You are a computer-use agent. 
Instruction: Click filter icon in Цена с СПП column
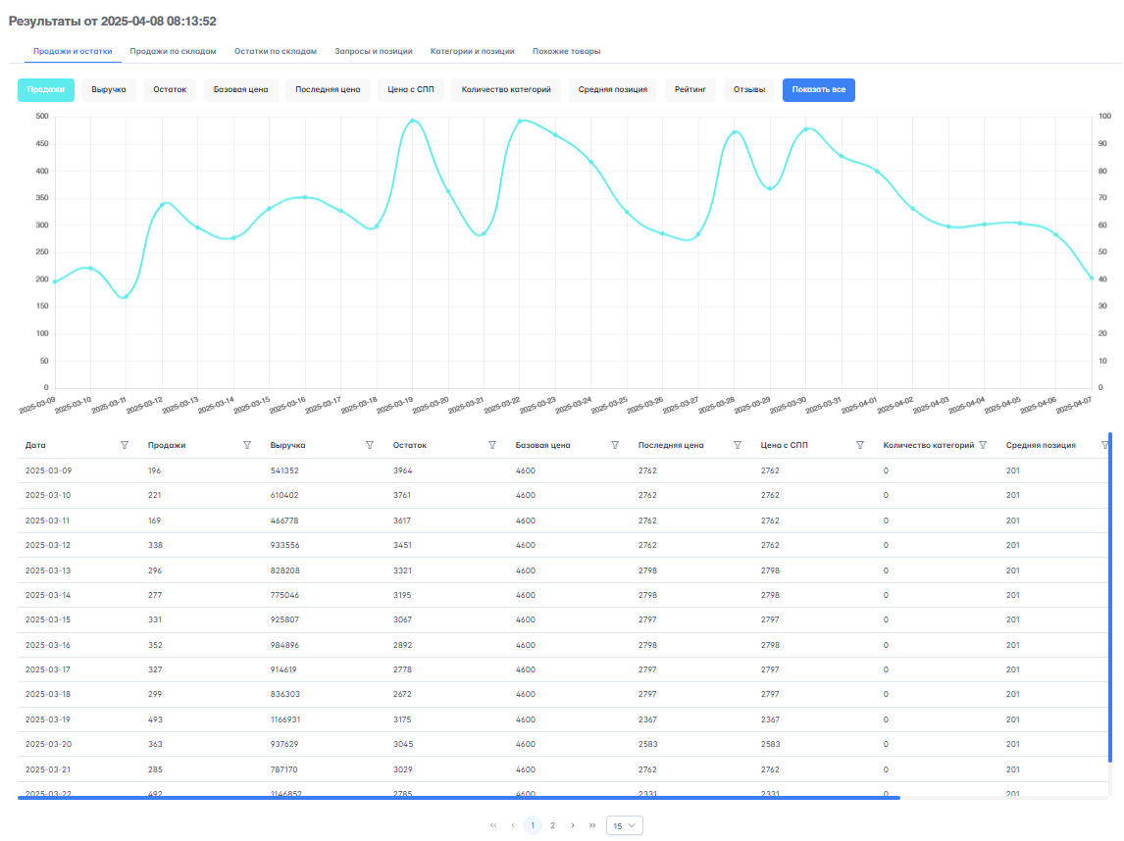pos(860,445)
